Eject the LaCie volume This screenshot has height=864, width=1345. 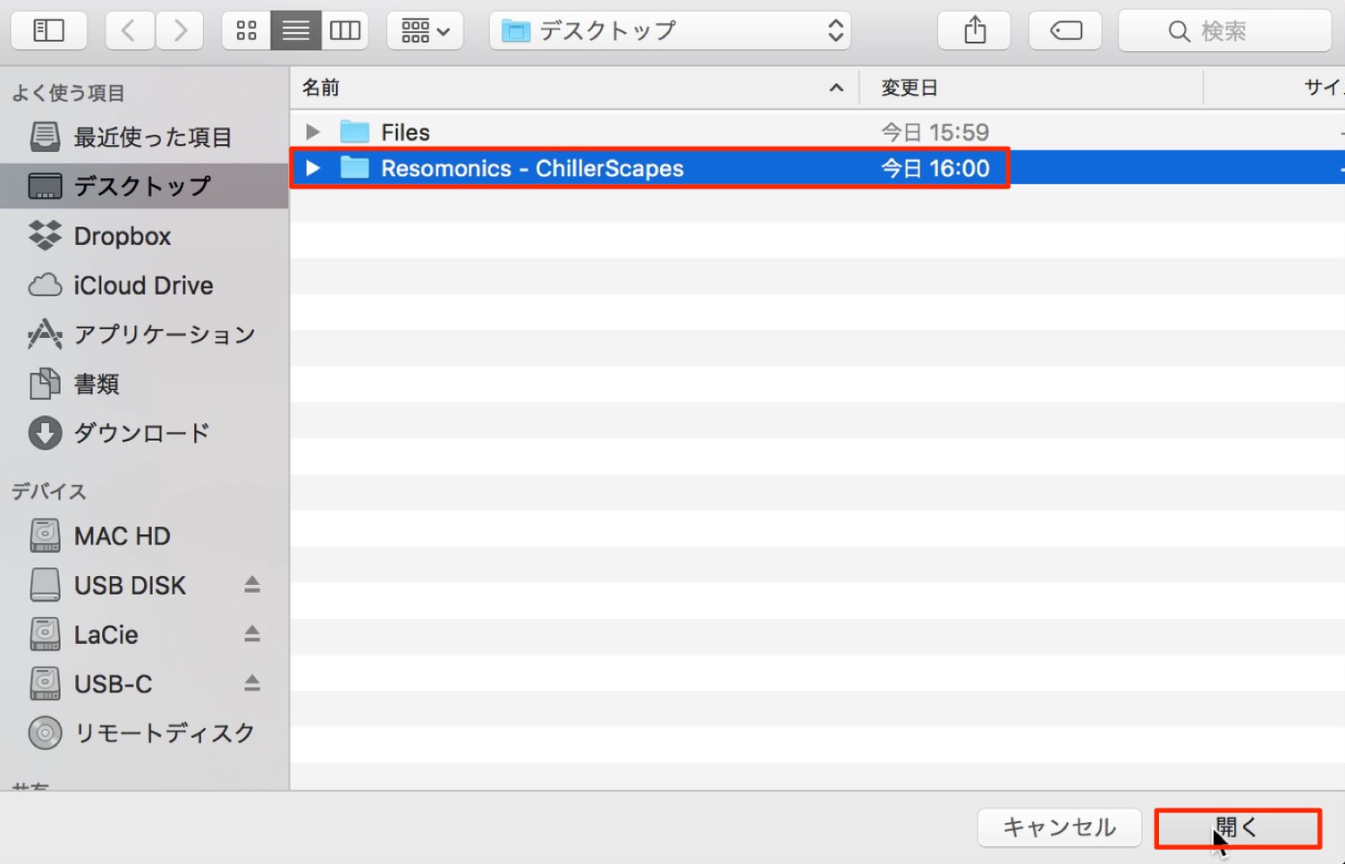point(252,634)
